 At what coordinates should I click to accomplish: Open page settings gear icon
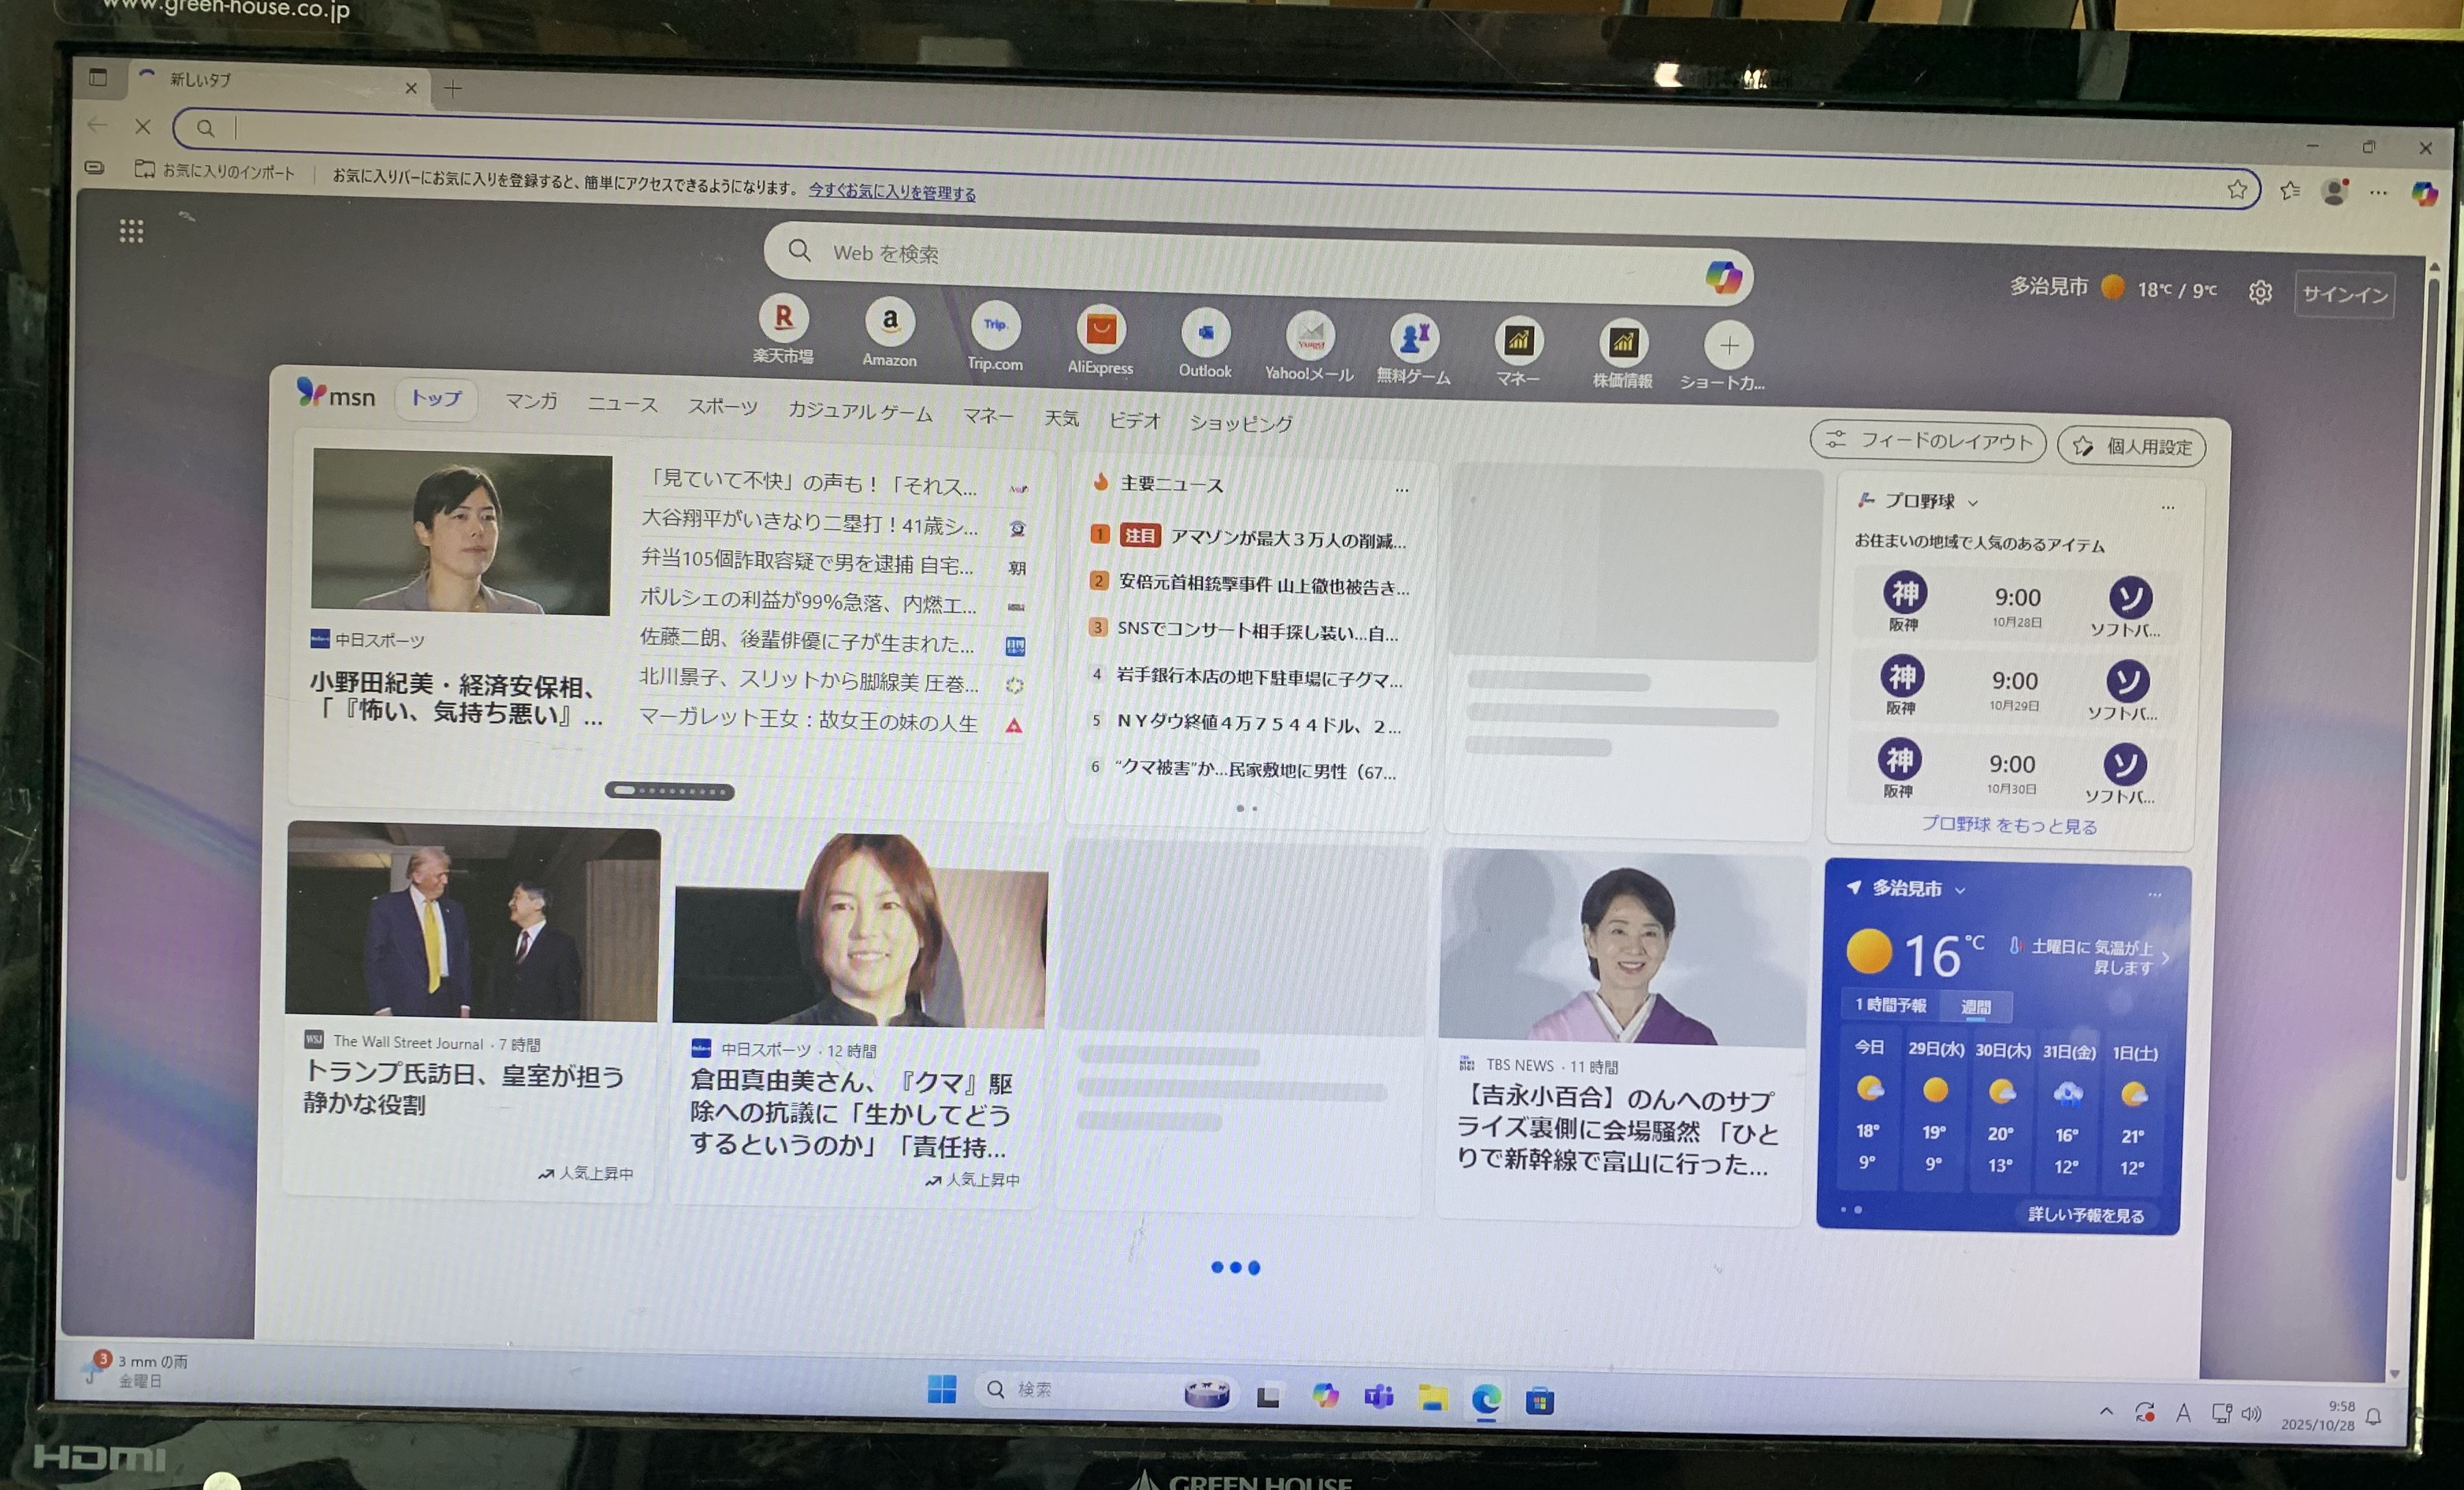[x=2260, y=292]
